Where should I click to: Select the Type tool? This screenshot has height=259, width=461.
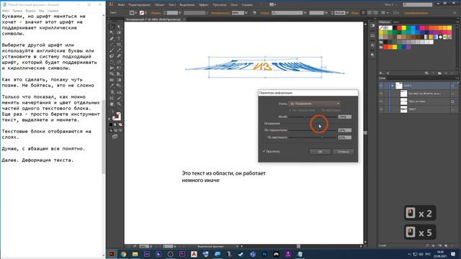tap(119, 38)
